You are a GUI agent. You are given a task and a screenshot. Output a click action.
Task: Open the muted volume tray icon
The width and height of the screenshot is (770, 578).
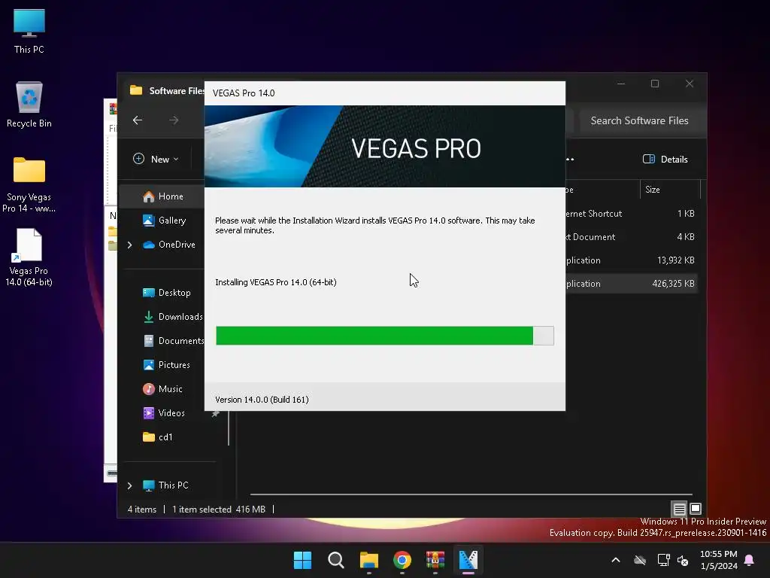point(683,560)
